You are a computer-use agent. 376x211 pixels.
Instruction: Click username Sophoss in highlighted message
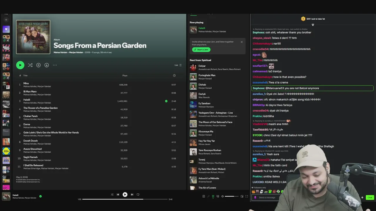click(x=259, y=88)
